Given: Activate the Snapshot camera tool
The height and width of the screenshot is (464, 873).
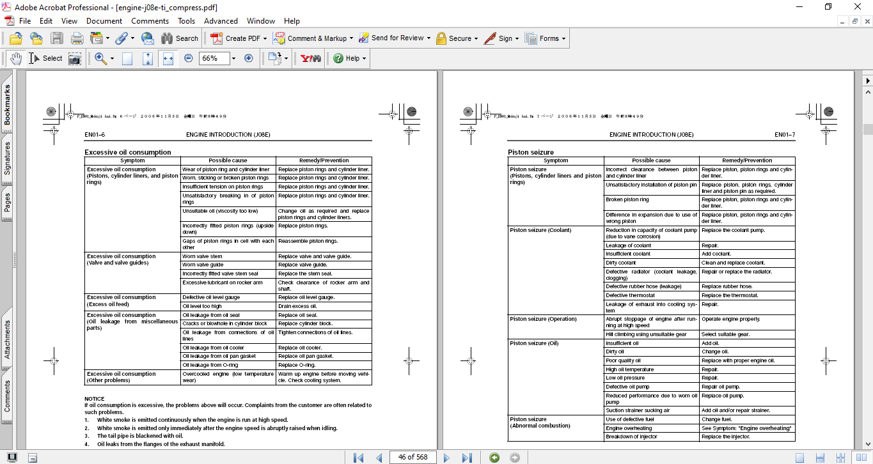Looking at the screenshot, I should [x=75, y=58].
